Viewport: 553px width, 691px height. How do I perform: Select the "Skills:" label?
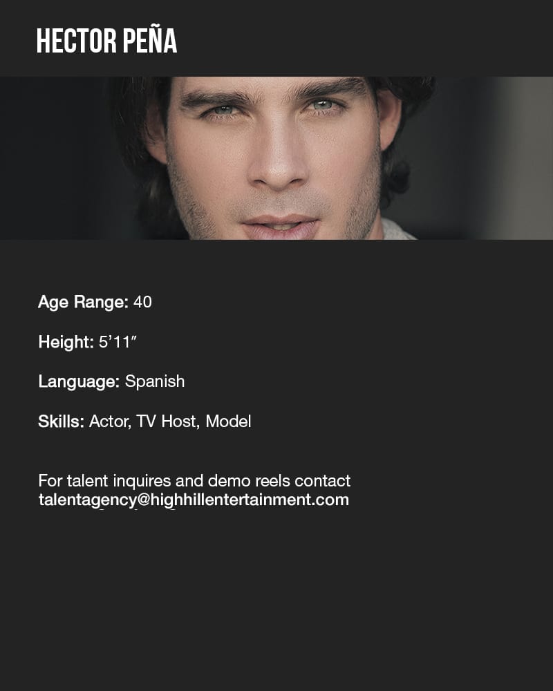click(x=62, y=422)
